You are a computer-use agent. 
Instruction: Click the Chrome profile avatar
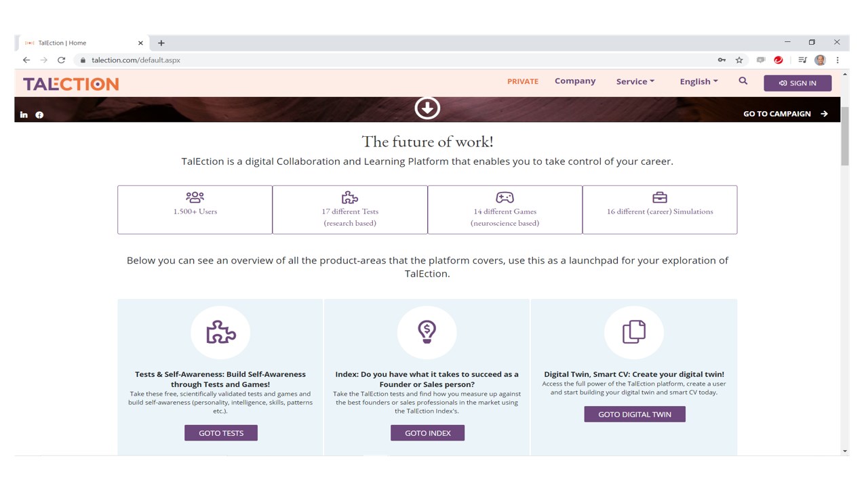[x=820, y=60]
